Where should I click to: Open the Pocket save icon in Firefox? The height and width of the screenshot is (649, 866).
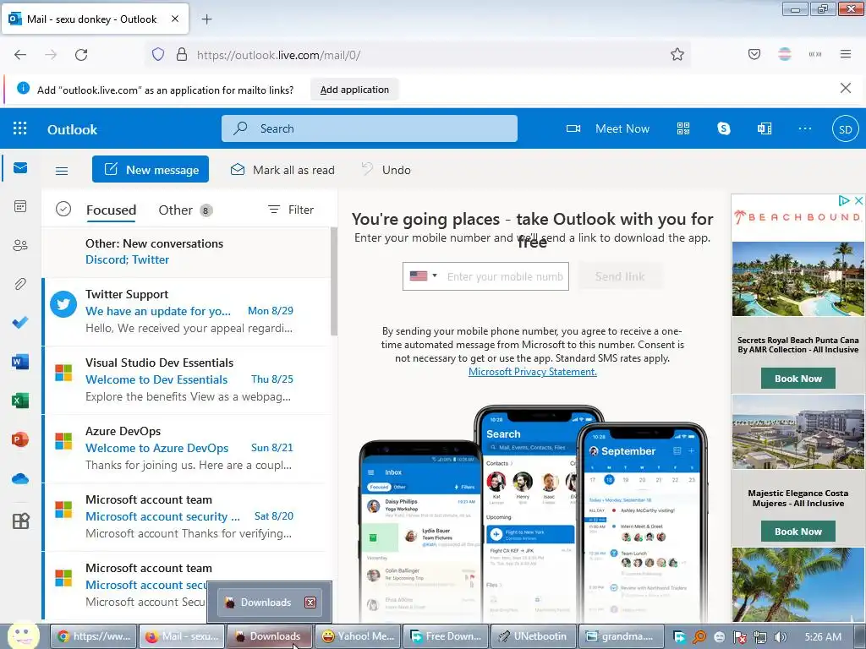coord(754,55)
